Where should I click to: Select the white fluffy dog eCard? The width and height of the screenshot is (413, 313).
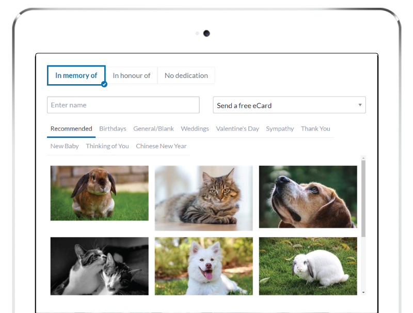pyautogui.click(x=203, y=266)
